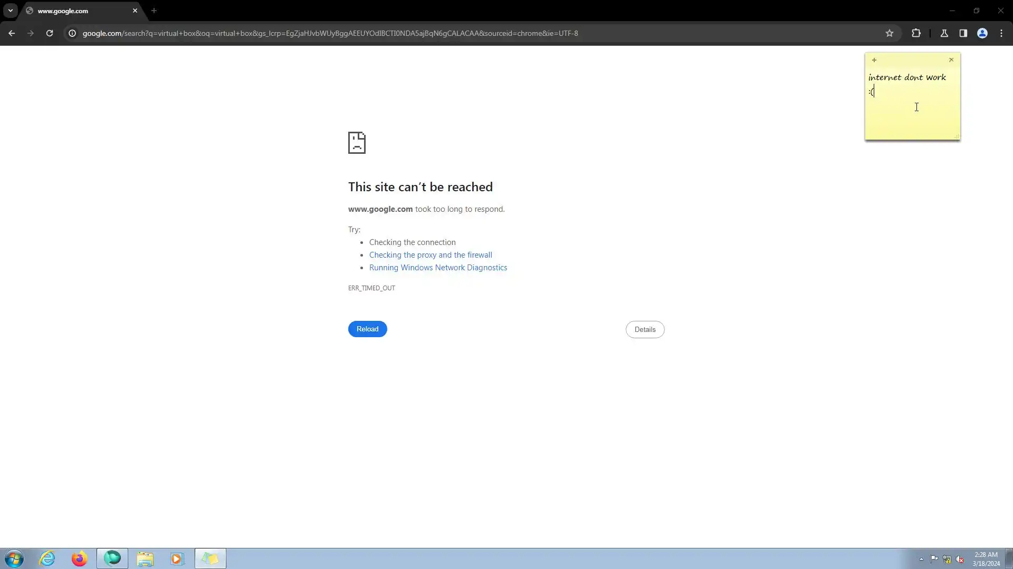Expand the tab search dropdown arrow
The width and height of the screenshot is (1013, 569).
11,11
